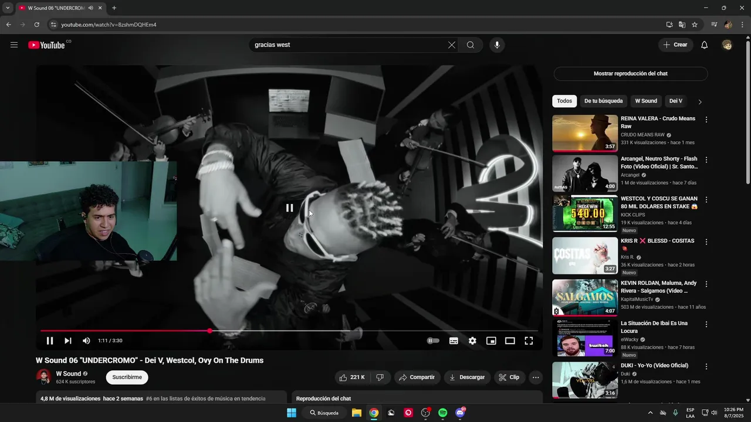Open the miniplayer
Image resolution: width=751 pixels, height=422 pixels.
(491, 341)
